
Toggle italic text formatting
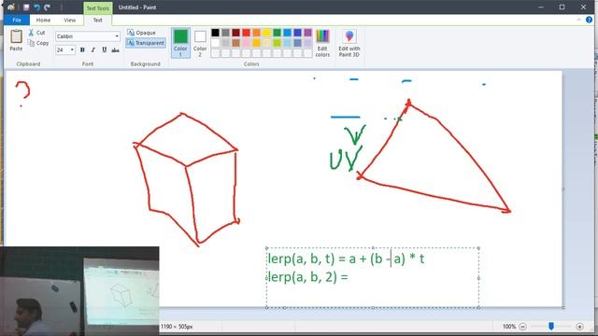93,49
